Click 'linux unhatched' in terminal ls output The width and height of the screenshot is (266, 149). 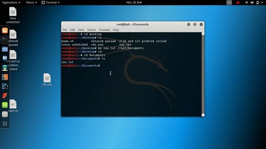[74, 45]
